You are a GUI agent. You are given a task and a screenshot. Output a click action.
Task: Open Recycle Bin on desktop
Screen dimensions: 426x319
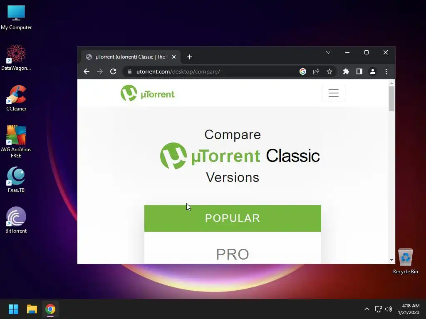click(x=405, y=261)
